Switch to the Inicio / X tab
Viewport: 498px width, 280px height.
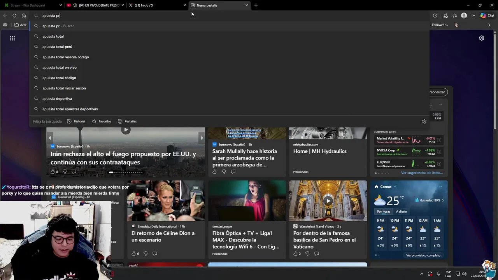[x=157, y=5]
